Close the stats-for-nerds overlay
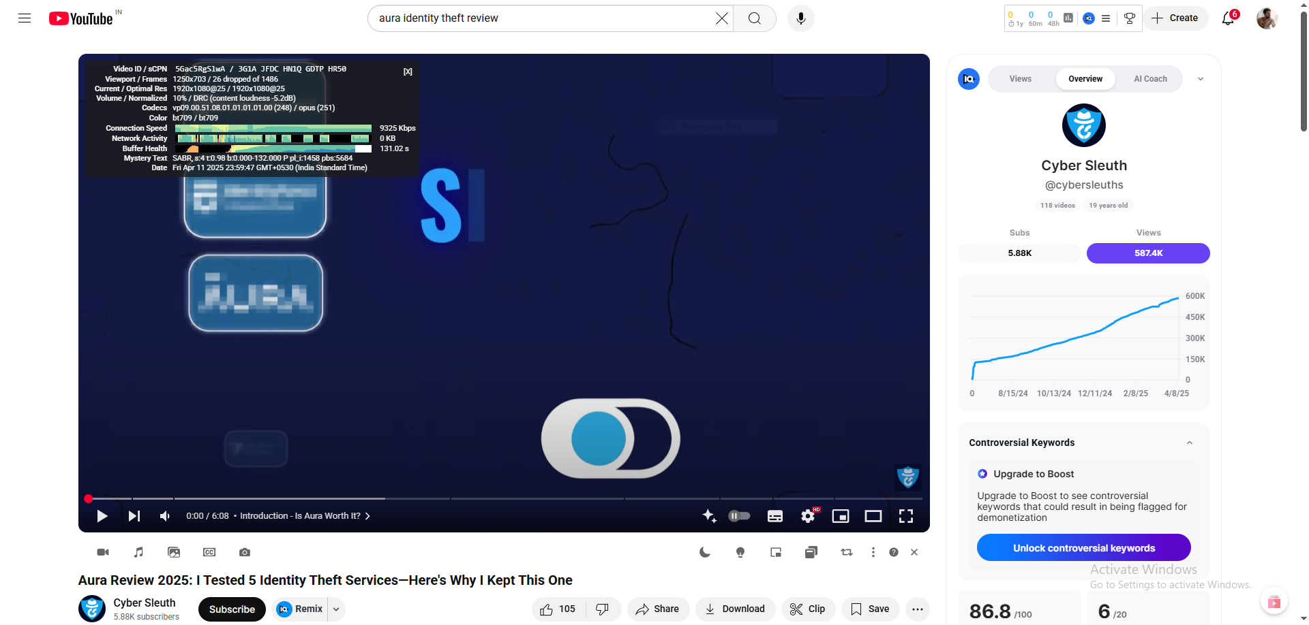Image resolution: width=1309 pixels, height=625 pixels. point(408,71)
